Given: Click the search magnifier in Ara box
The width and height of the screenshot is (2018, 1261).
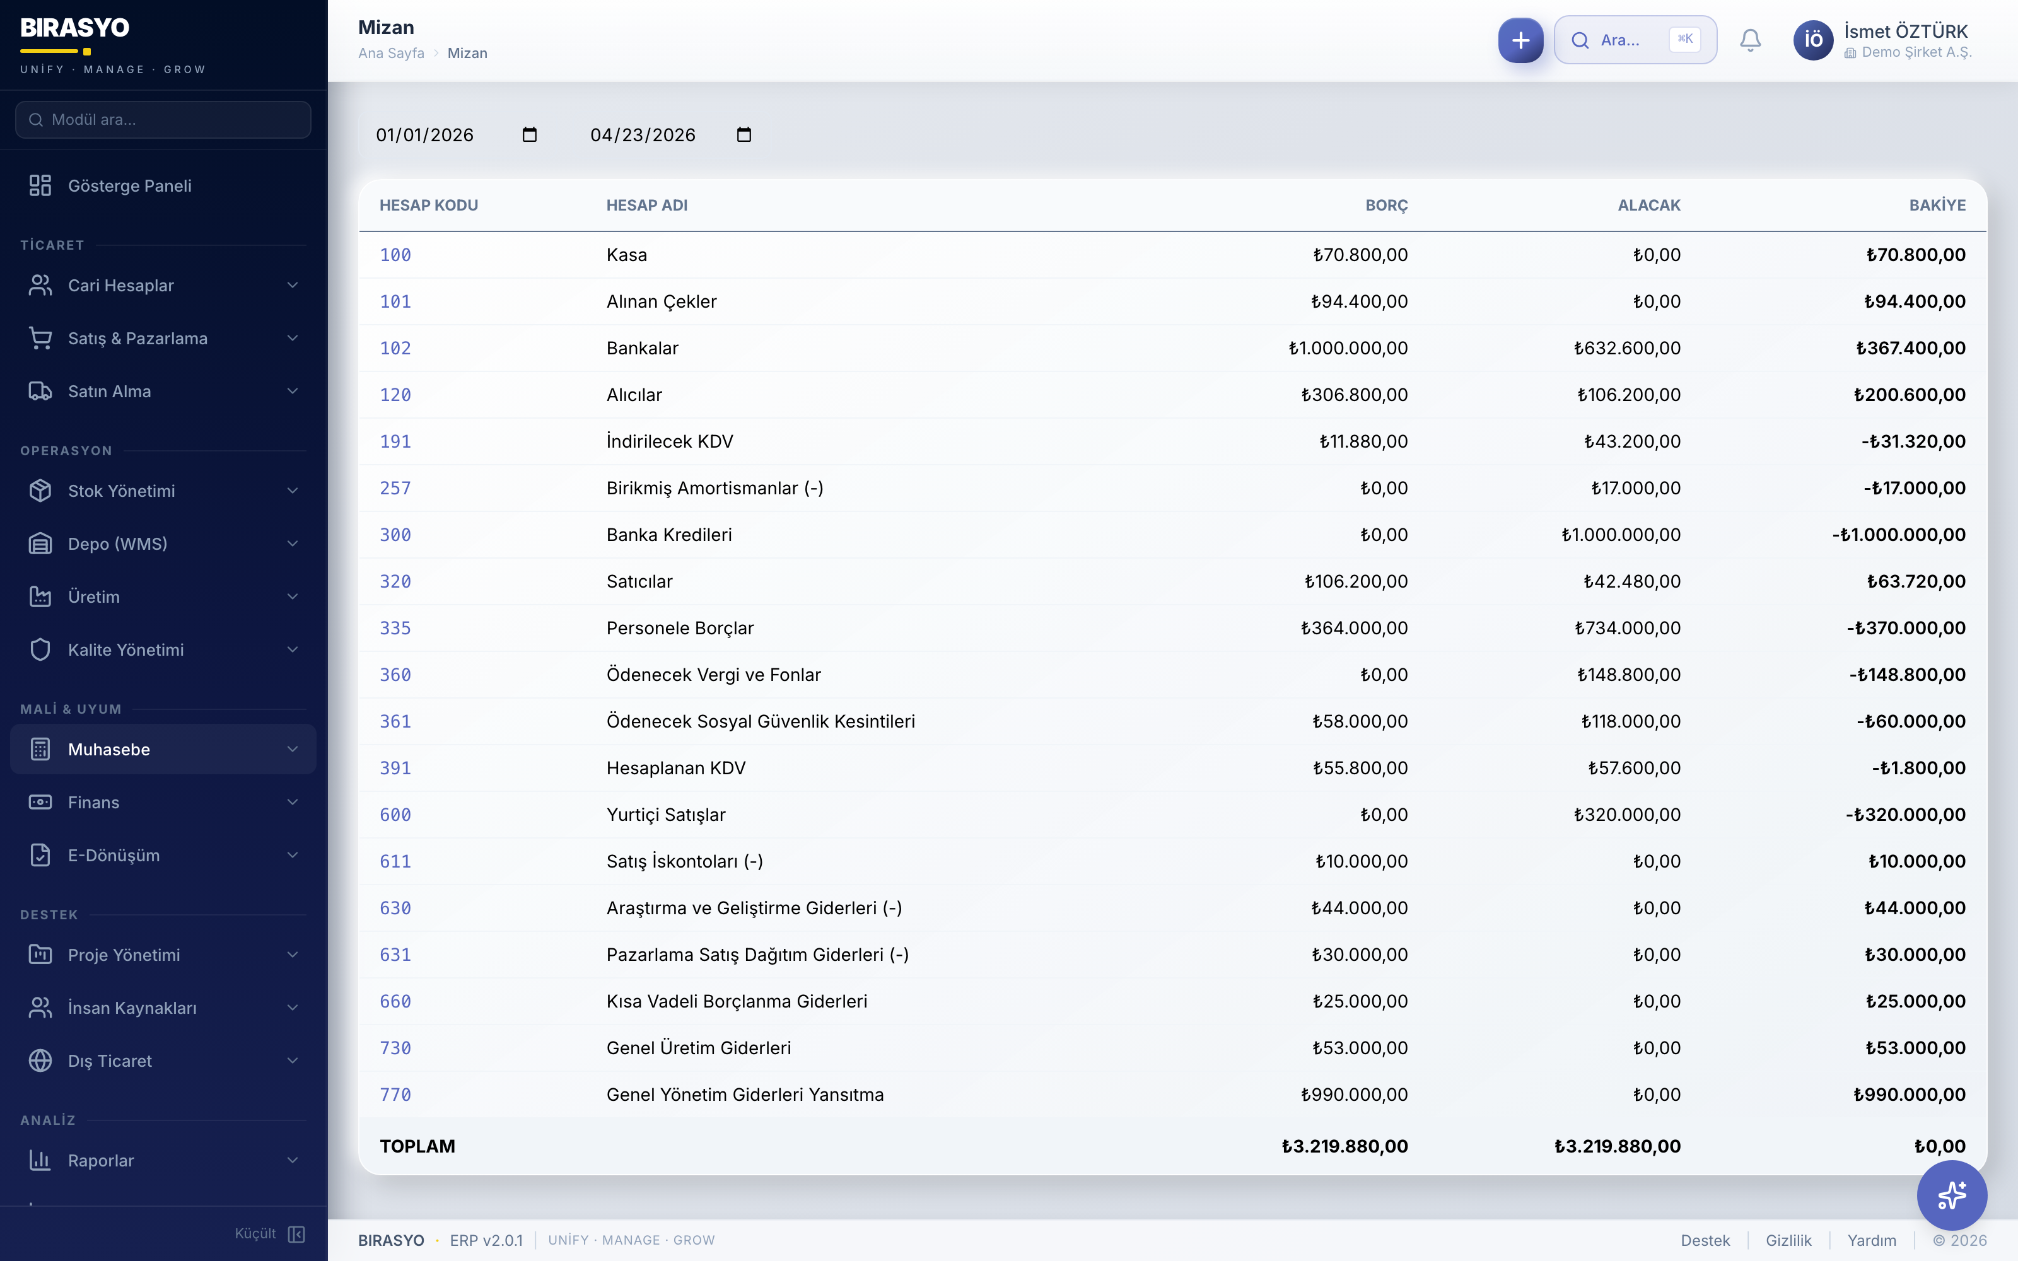Looking at the screenshot, I should click(1580, 40).
